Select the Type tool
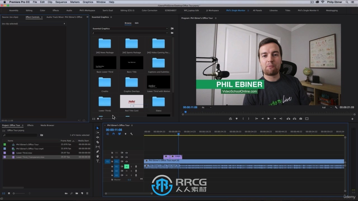Image resolution: width=358 pixels, height=201 pixels. (98, 161)
